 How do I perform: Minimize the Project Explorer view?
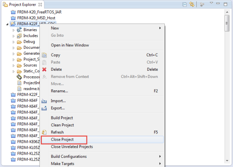(x=218, y=3)
